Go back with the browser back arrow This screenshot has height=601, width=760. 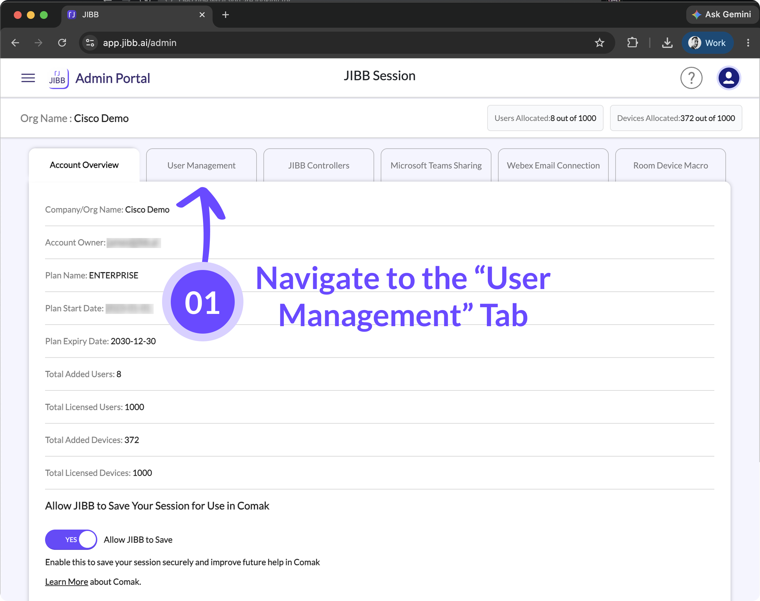[15, 43]
